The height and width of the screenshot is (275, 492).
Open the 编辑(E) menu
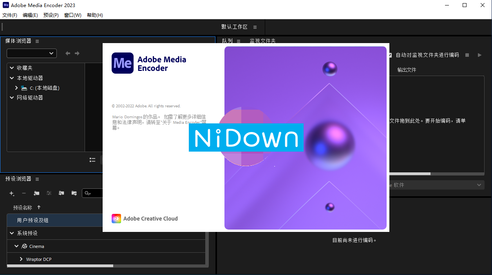coord(30,15)
